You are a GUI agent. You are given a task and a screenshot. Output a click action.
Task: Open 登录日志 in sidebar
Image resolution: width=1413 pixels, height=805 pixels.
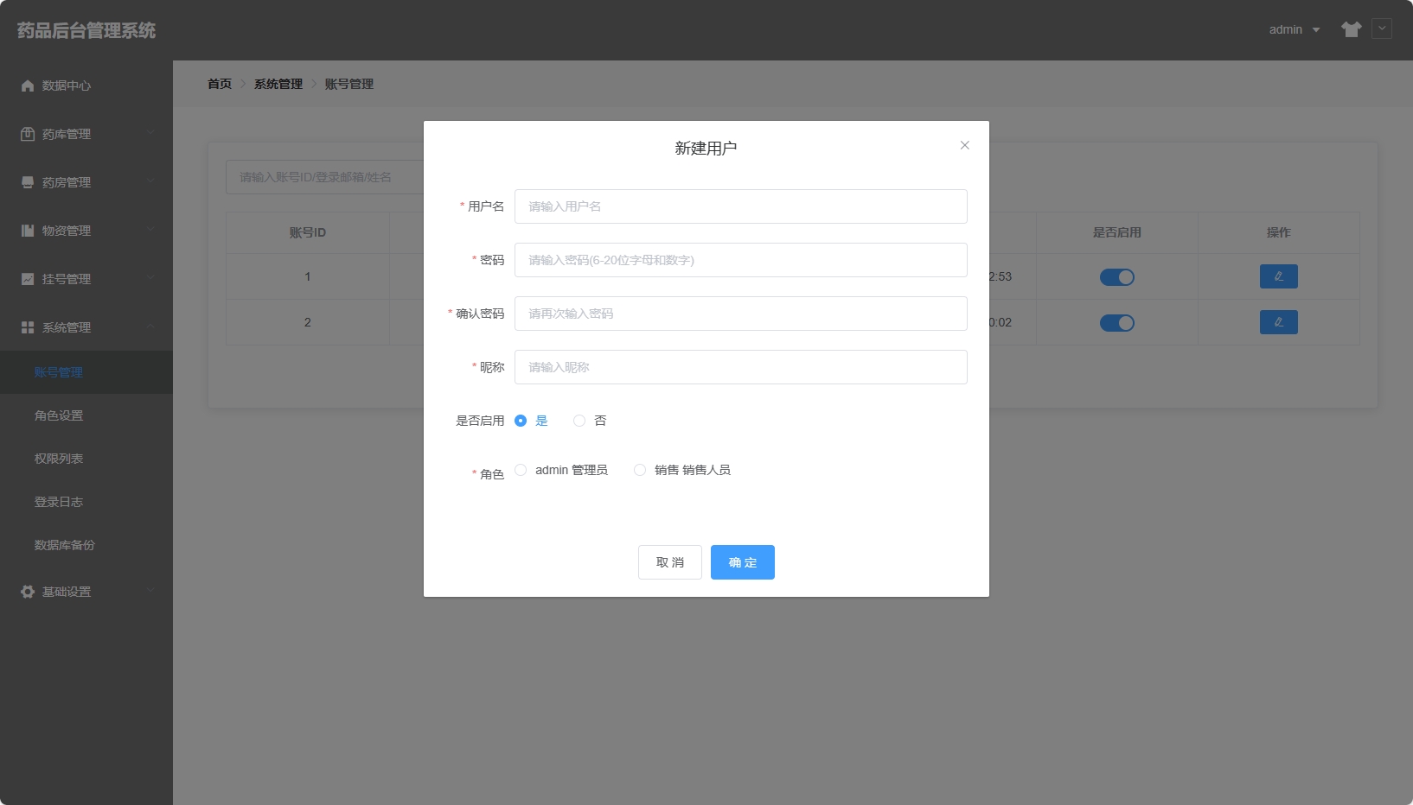tap(86, 502)
